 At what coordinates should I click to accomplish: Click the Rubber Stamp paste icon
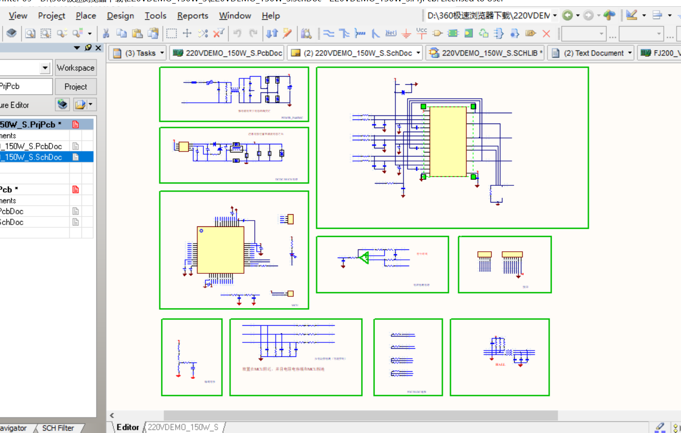[153, 33]
